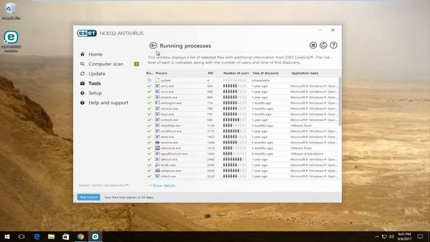The image size is (430, 242).
Task: Launch Microsoft Edge from taskbar
Action: tap(37, 237)
